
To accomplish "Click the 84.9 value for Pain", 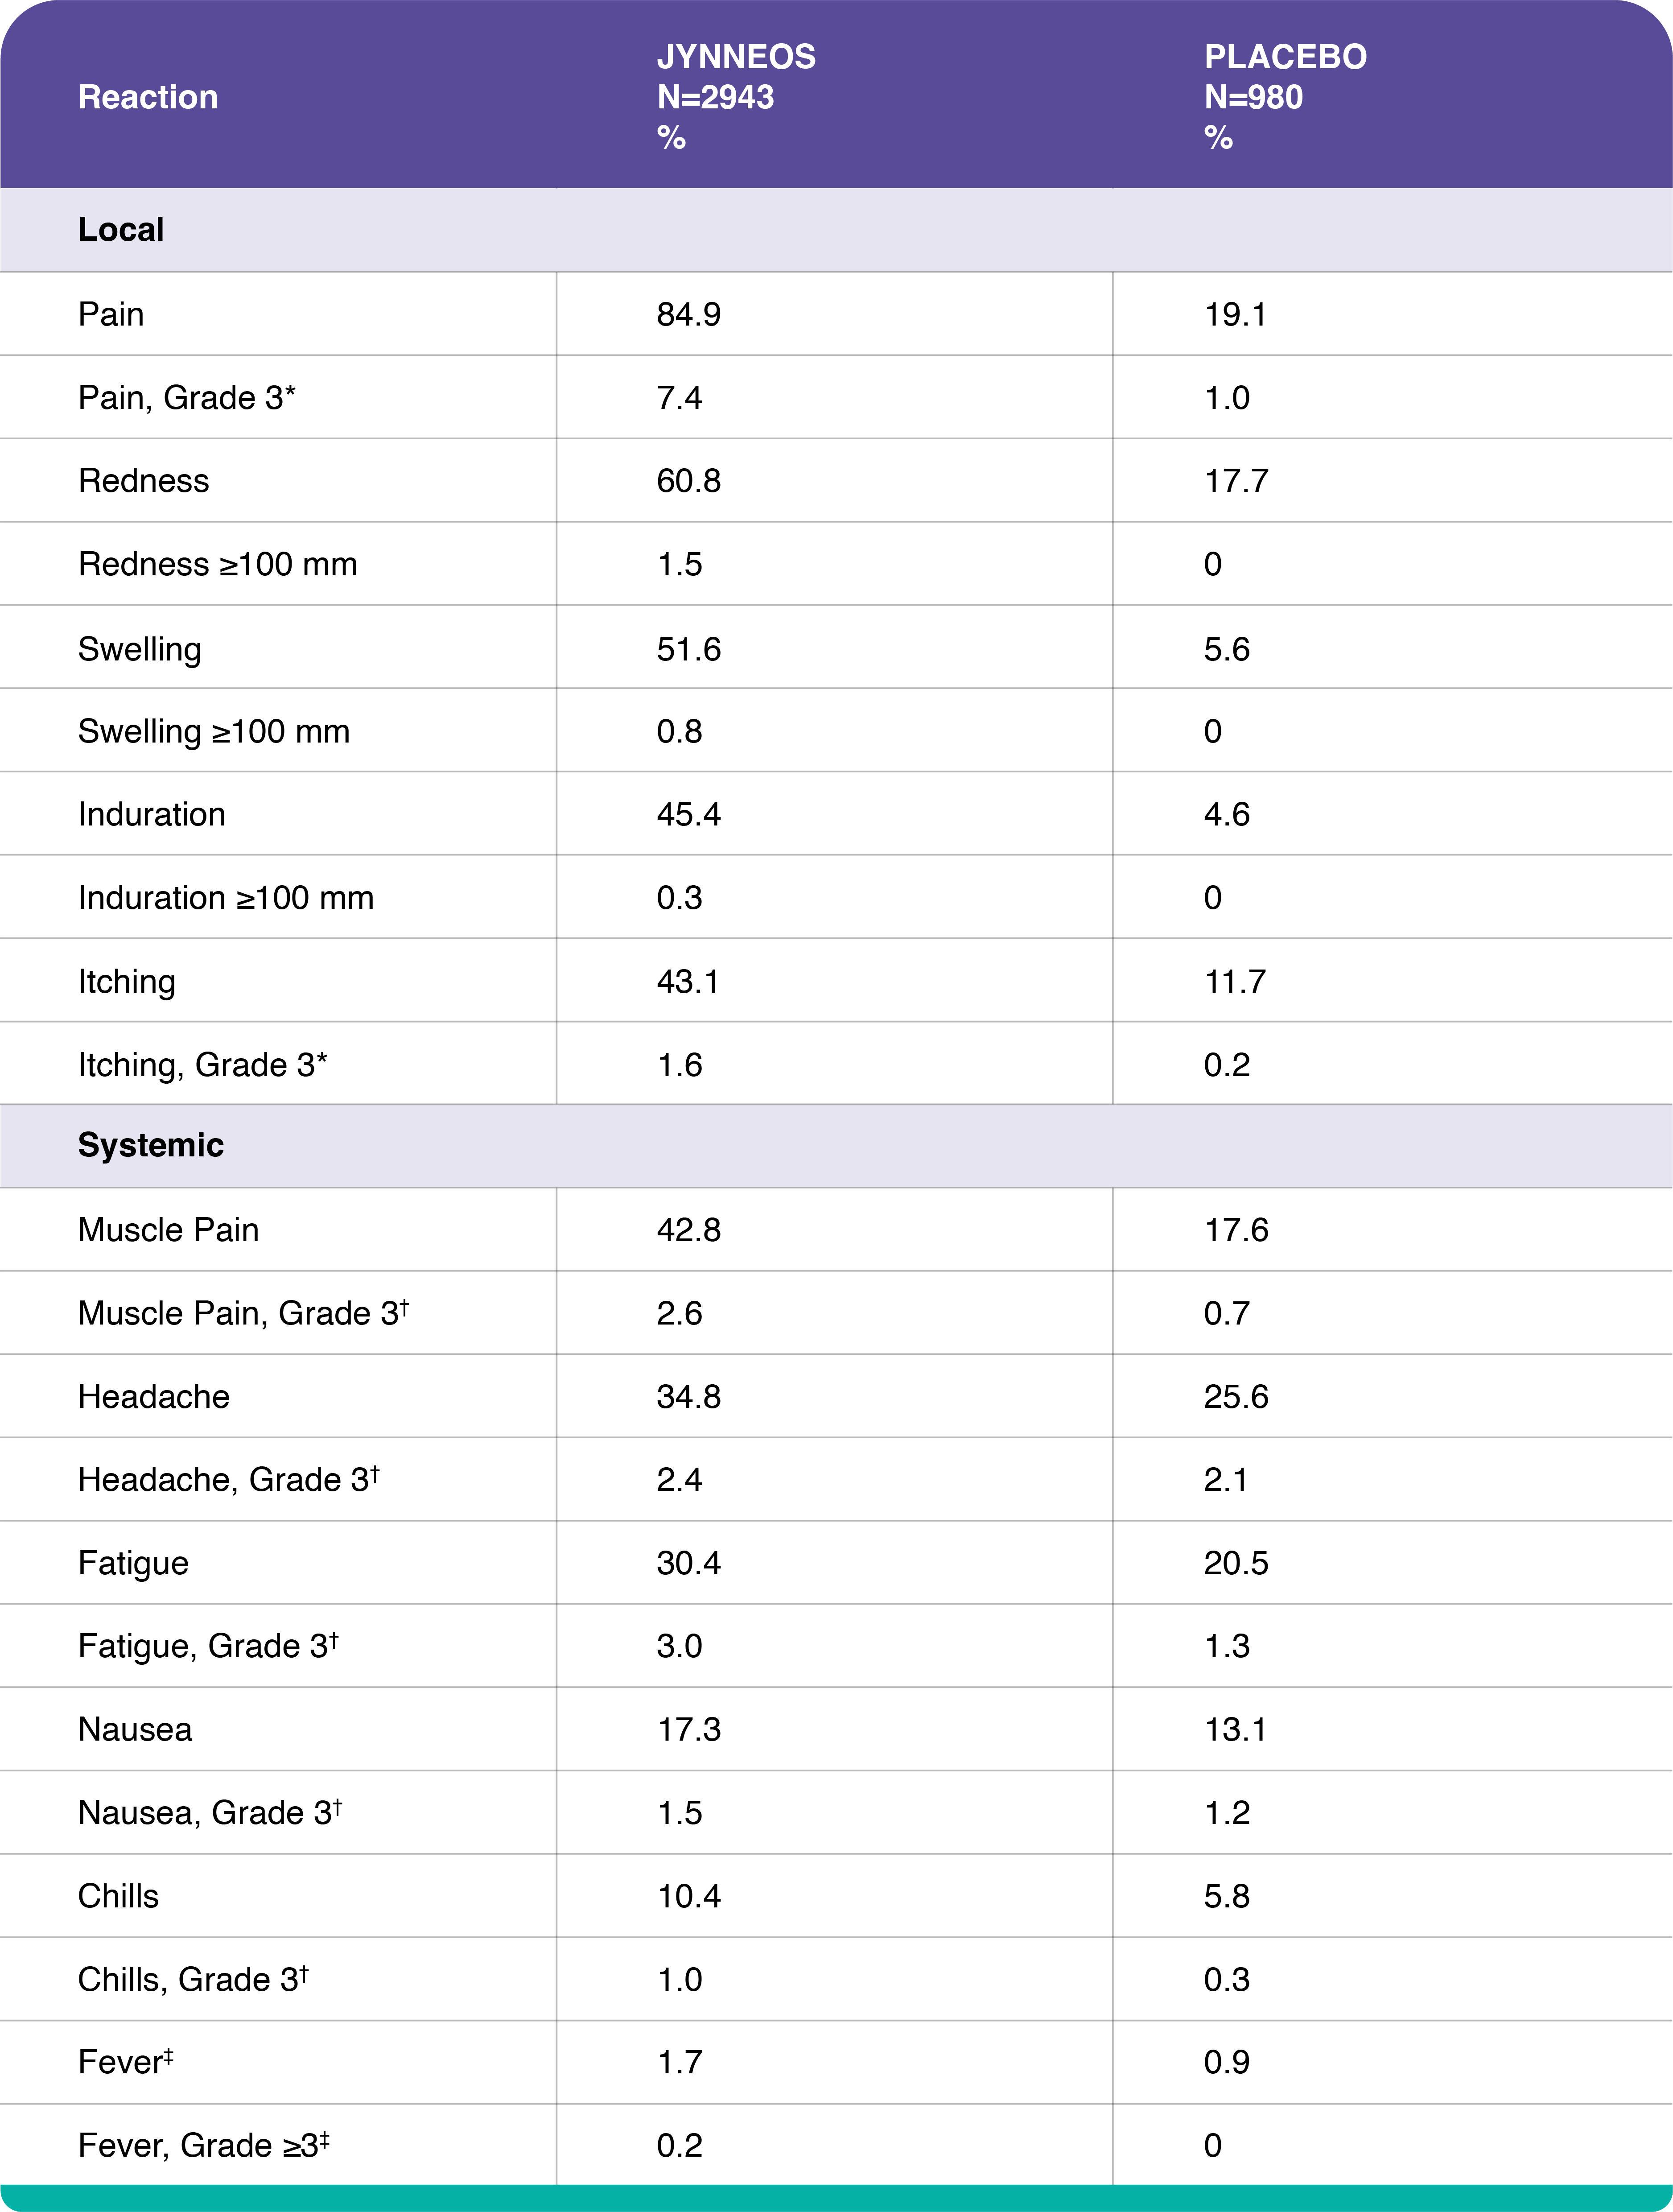I will click(688, 314).
